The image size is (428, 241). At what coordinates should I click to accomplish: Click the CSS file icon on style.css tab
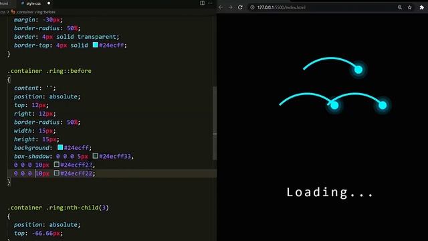point(23,3)
